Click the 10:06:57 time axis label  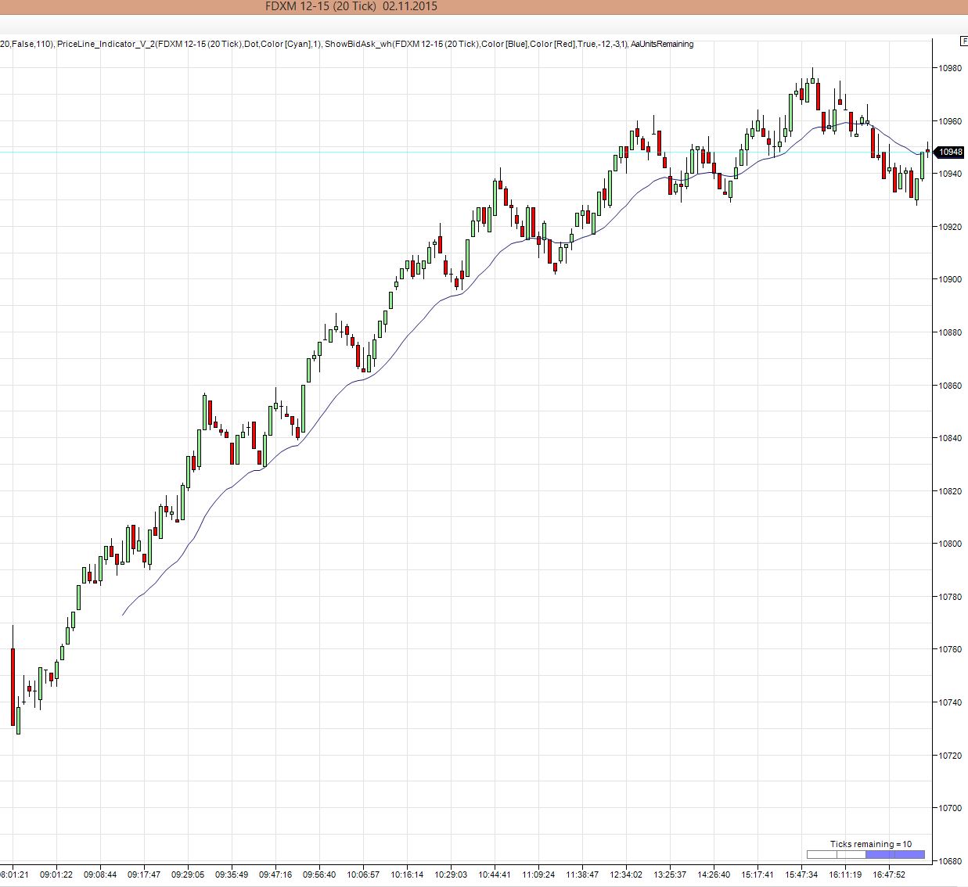click(363, 874)
